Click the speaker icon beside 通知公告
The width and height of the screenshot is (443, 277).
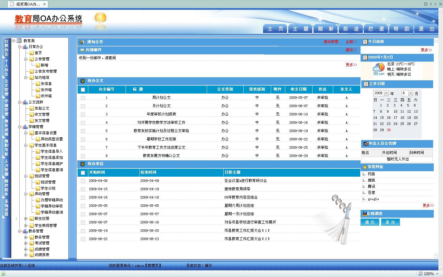coord(82,42)
